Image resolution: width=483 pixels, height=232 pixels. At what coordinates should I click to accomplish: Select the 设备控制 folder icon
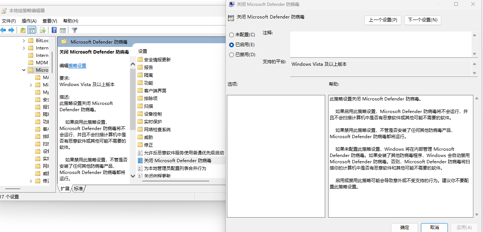(140, 114)
